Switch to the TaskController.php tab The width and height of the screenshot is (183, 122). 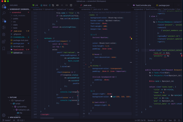(143, 5)
